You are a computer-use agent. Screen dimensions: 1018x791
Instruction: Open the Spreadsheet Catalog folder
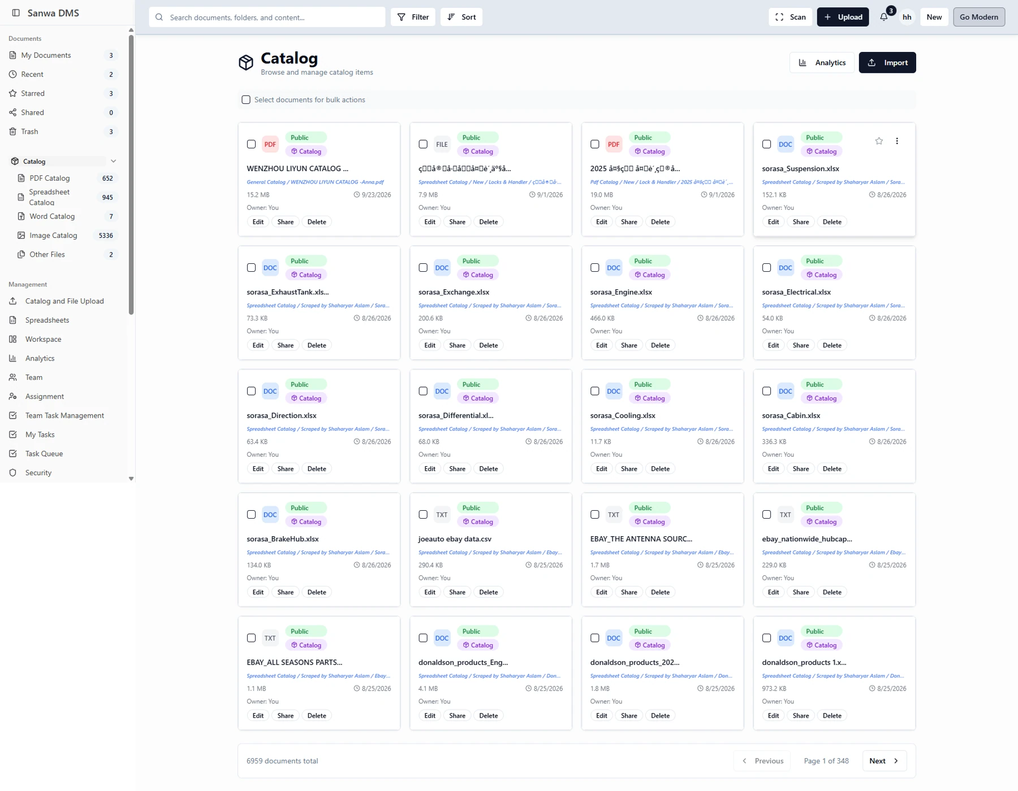click(x=68, y=197)
